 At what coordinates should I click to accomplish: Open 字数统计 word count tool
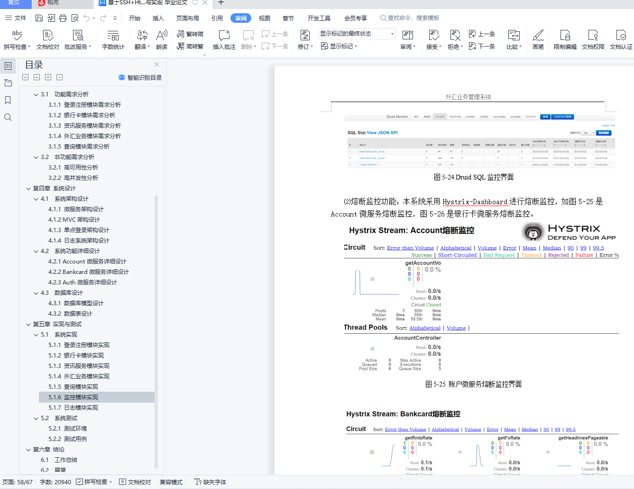coord(113,40)
